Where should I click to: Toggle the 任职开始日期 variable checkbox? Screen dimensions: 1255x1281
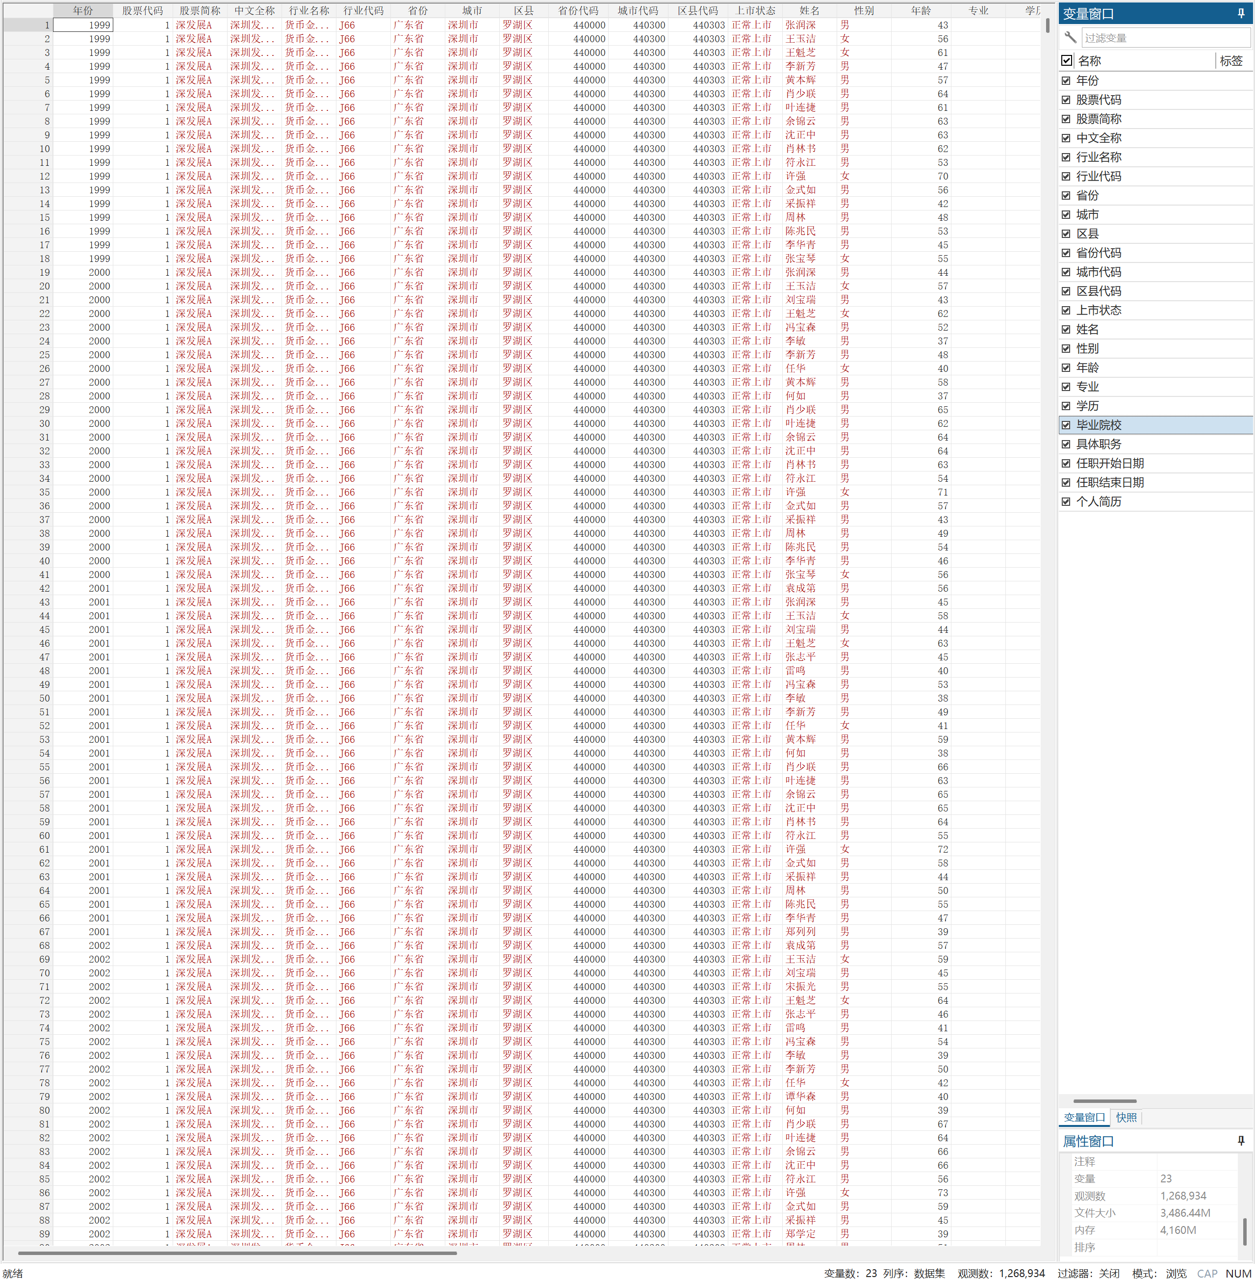click(x=1066, y=464)
